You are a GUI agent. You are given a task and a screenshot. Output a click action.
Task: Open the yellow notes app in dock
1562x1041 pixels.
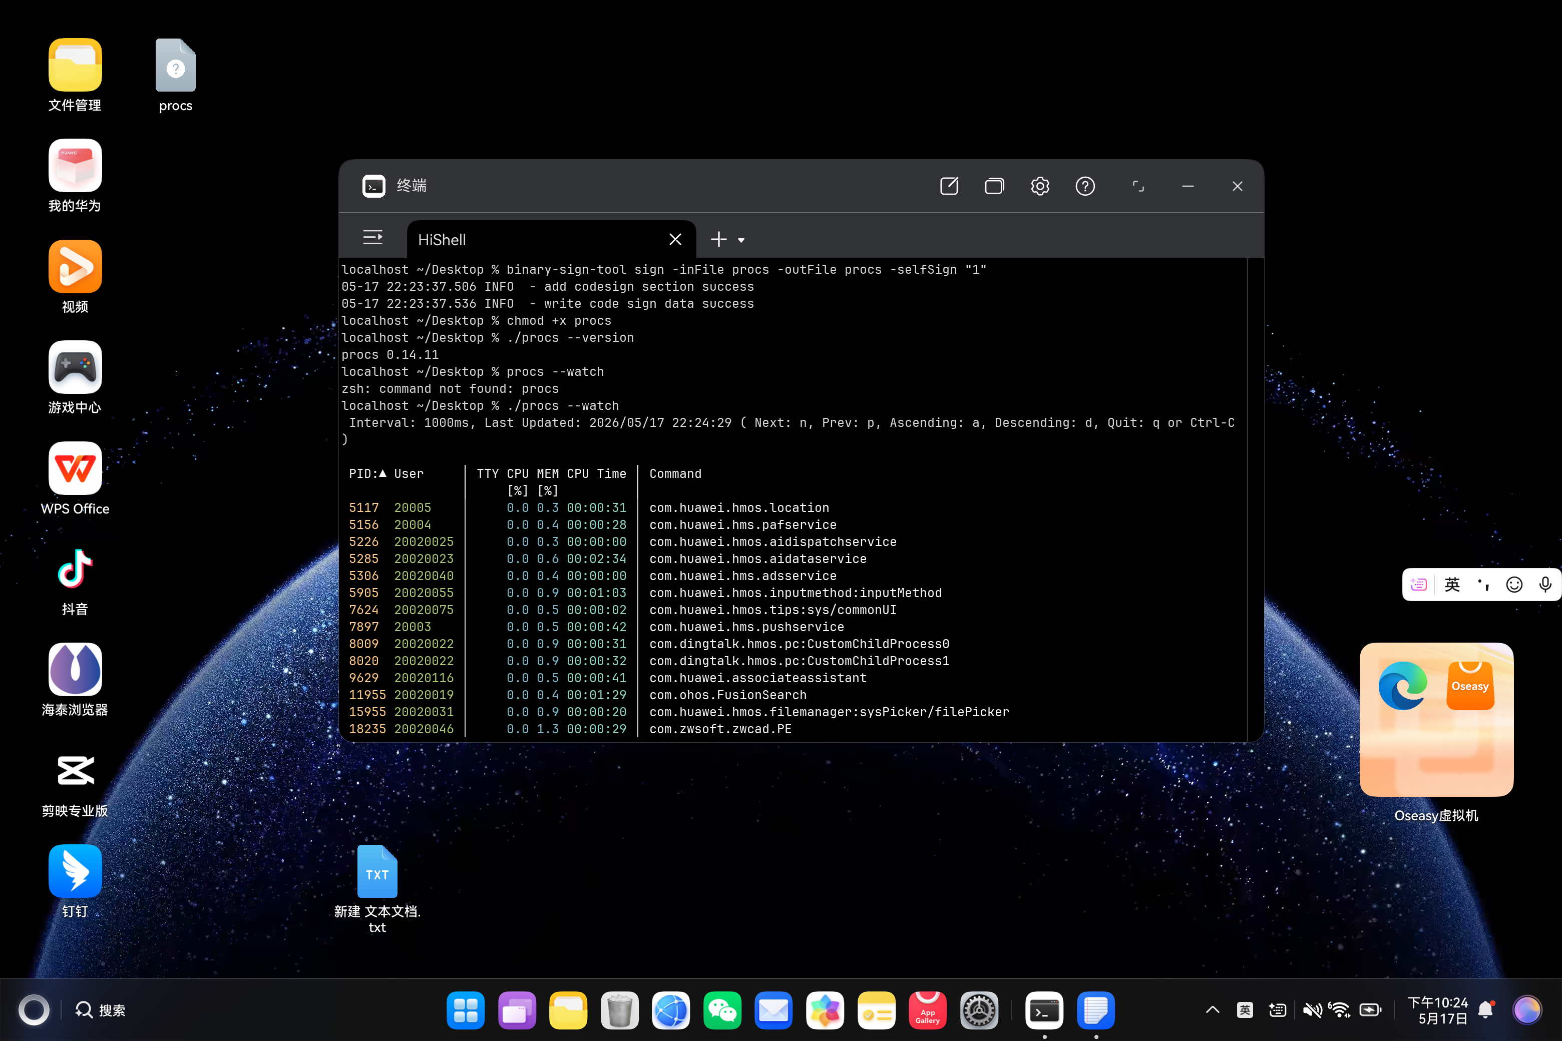(x=876, y=1010)
